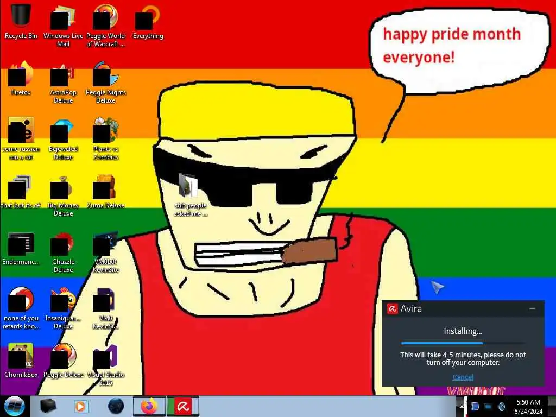Open the media player on the taskbar
This screenshot has width=556, height=417.
tap(80, 406)
